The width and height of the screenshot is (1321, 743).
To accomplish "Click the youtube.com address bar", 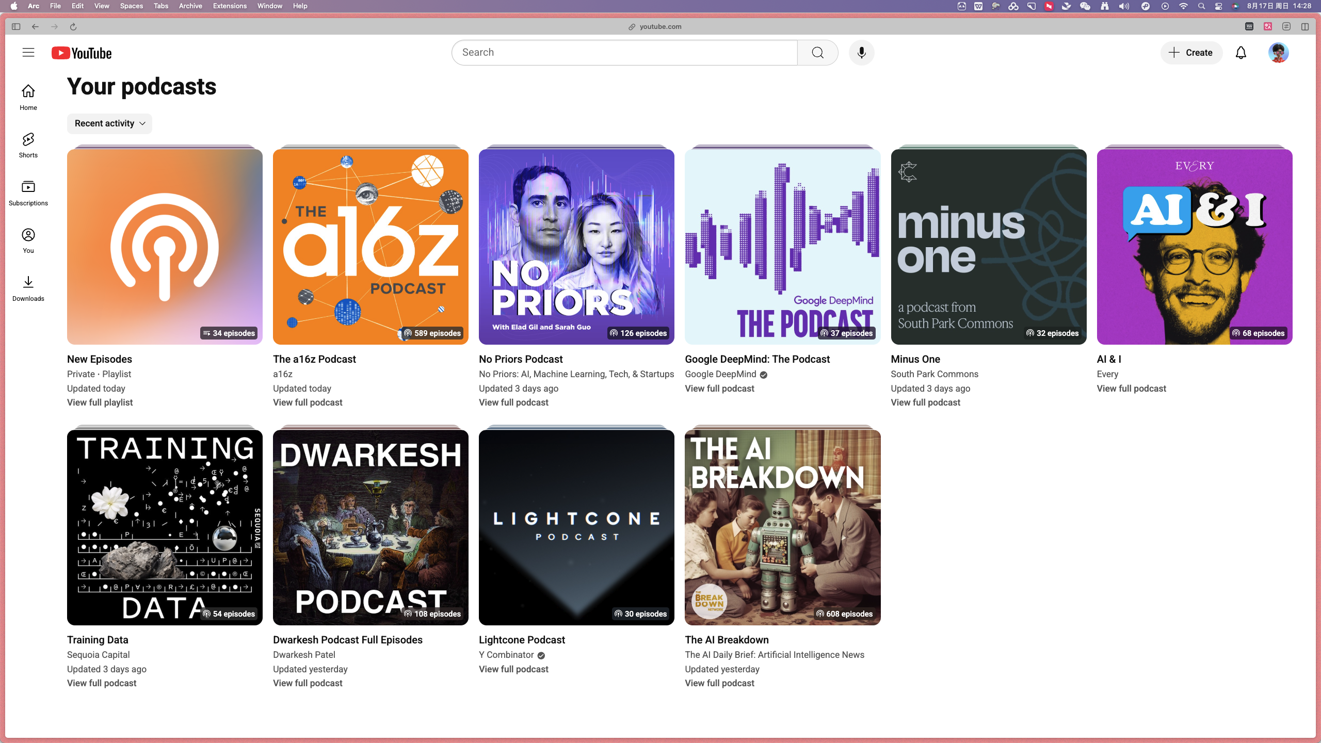I will (655, 27).
